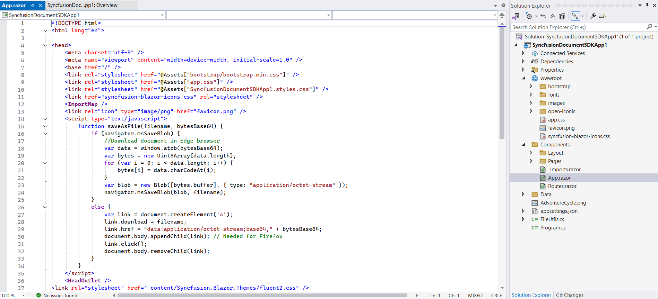Click the Pending Changes Filter clock icon
Viewport: 658px width, 299px height.
point(529,16)
